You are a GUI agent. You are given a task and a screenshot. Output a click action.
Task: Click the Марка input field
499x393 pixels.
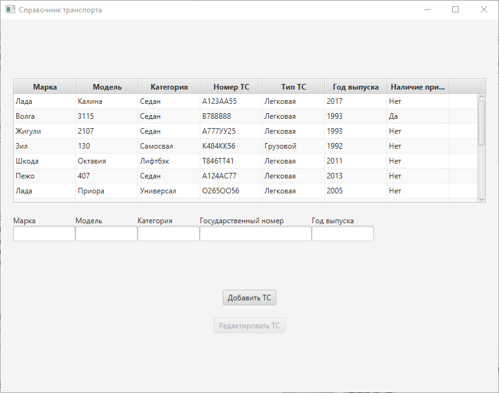pos(44,233)
